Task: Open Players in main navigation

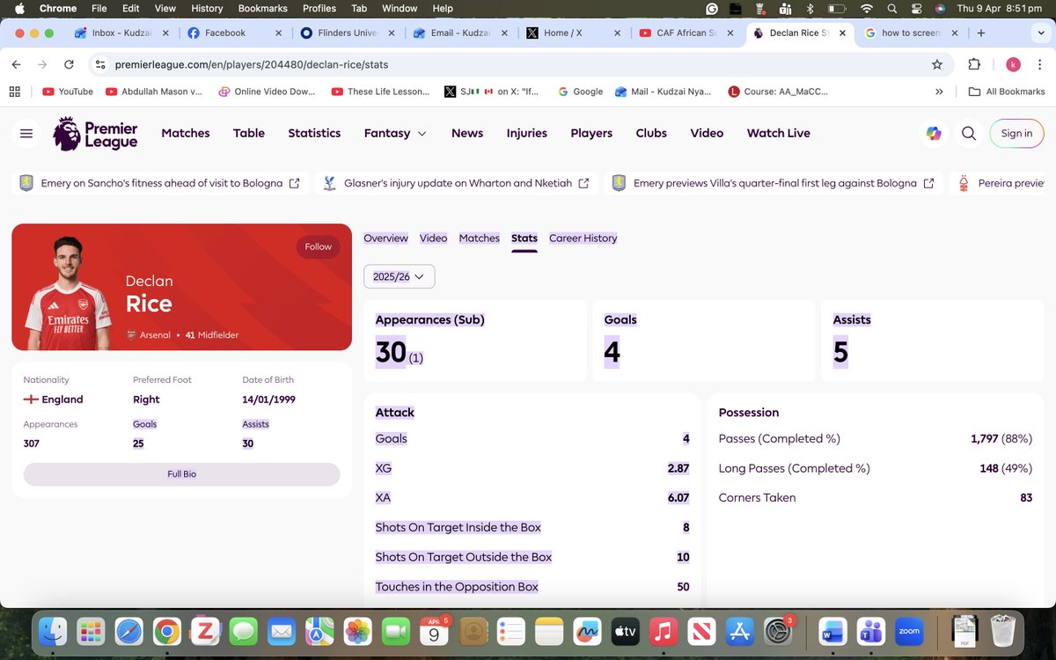Action: [x=591, y=133]
